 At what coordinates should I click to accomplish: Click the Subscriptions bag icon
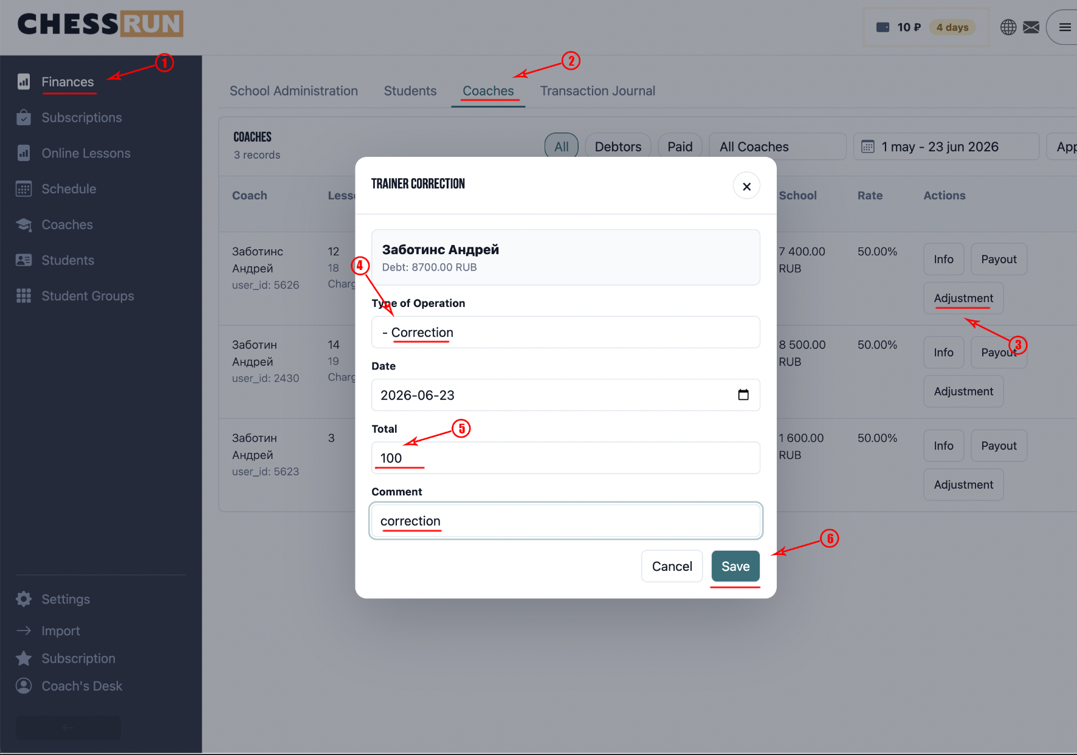(24, 117)
